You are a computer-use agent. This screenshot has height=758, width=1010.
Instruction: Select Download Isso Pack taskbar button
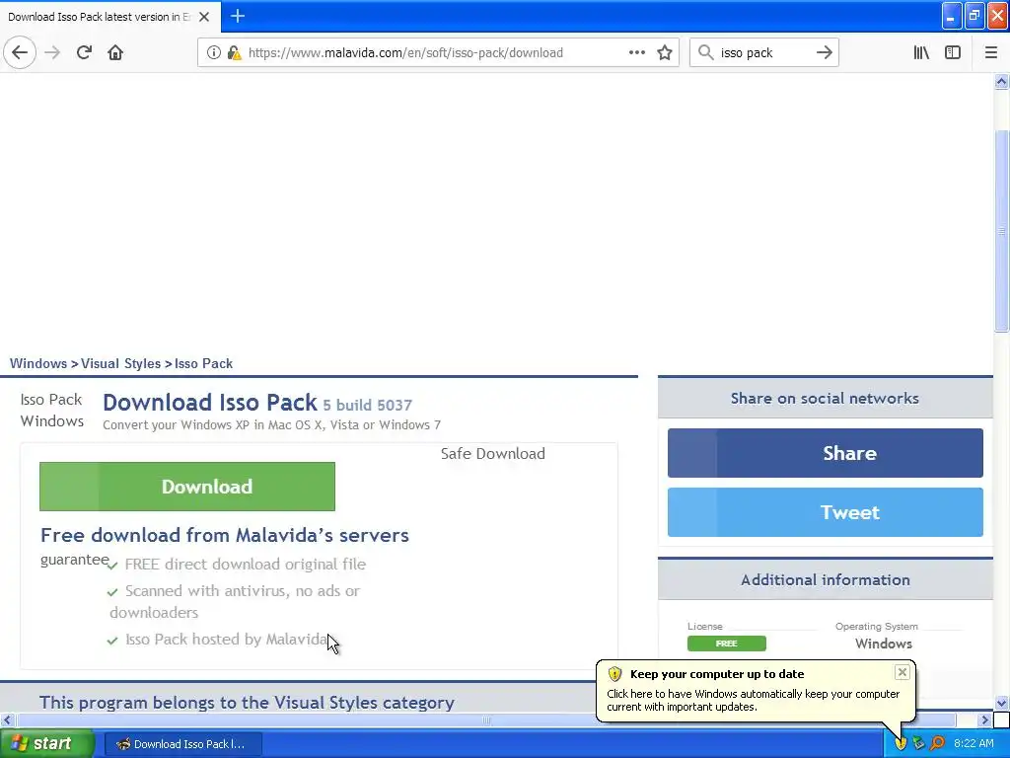[x=182, y=744]
